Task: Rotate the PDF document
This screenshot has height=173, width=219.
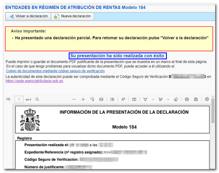Action: point(92,100)
